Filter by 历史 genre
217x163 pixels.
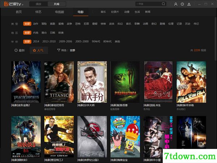[188, 24]
